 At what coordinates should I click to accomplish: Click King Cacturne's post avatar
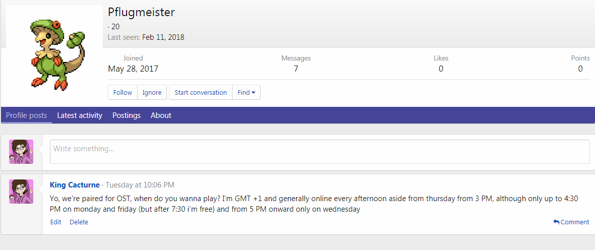click(x=21, y=192)
